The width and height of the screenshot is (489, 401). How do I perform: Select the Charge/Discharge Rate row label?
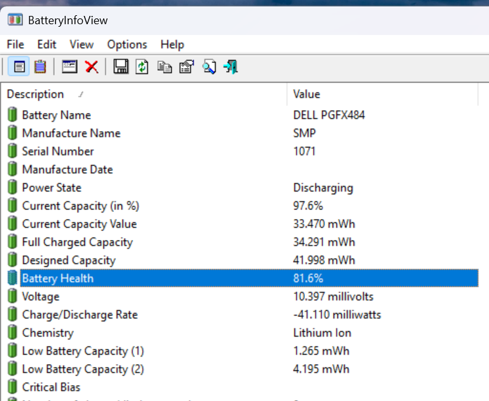[80, 314]
